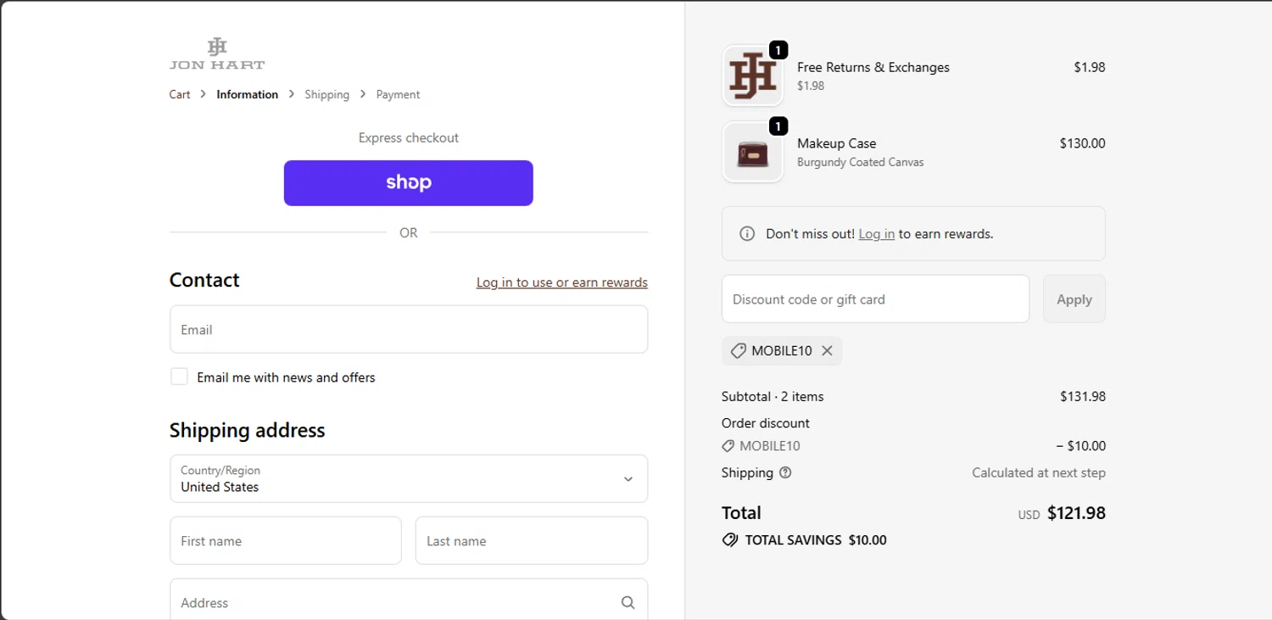Image resolution: width=1272 pixels, height=620 pixels.
Task: Check Email me with news and offers
Action: (x=179, y=377)
